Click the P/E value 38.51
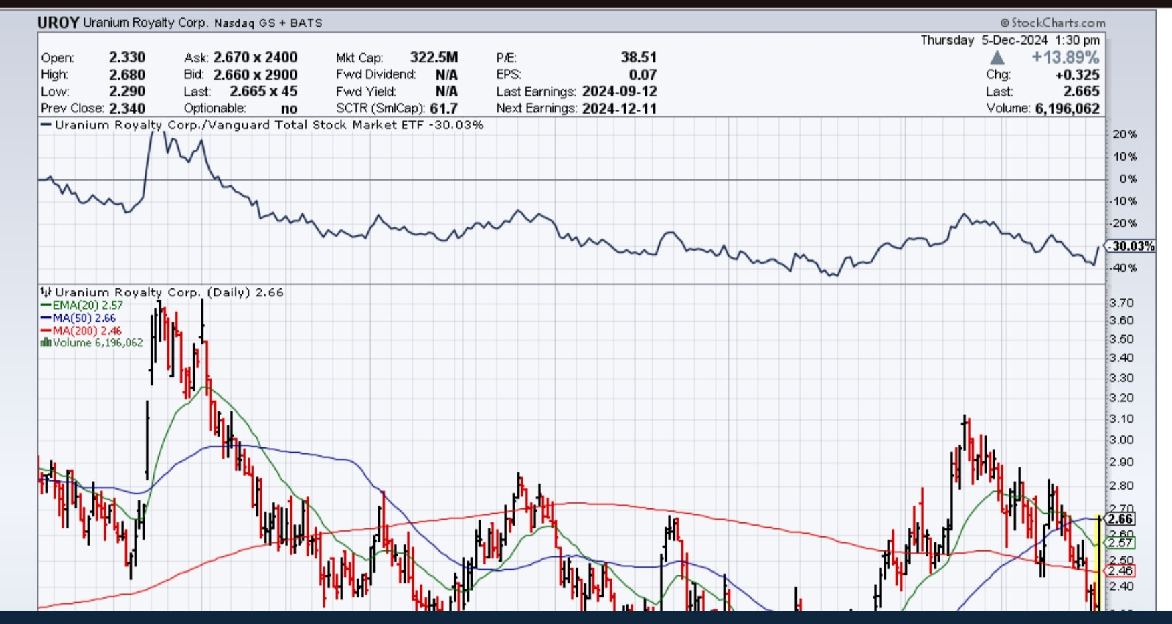This screenshot has width=1172, height=624. [639, 58]
